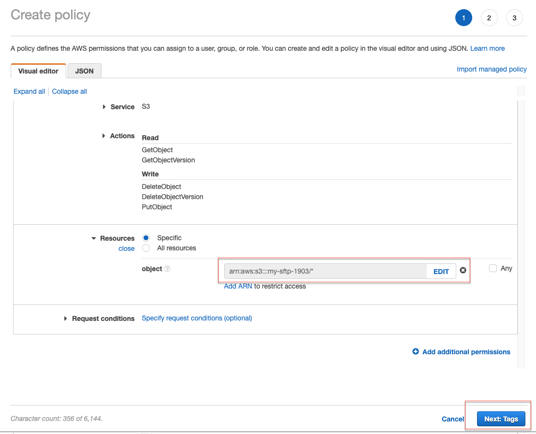Click Add ARN to restrict access

click(238, 287)
